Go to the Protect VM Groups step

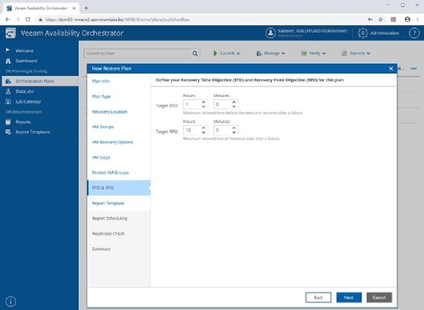[x=111, y=173]
